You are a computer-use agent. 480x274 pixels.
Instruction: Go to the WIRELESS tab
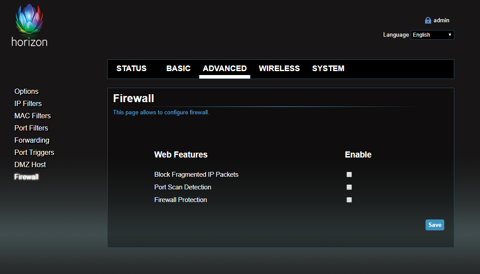[279, 68]
